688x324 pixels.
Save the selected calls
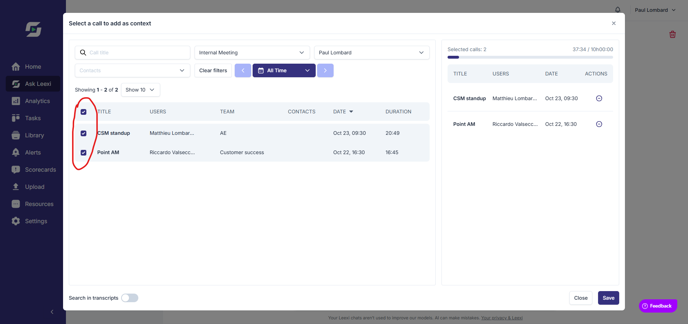click(608, 298)
